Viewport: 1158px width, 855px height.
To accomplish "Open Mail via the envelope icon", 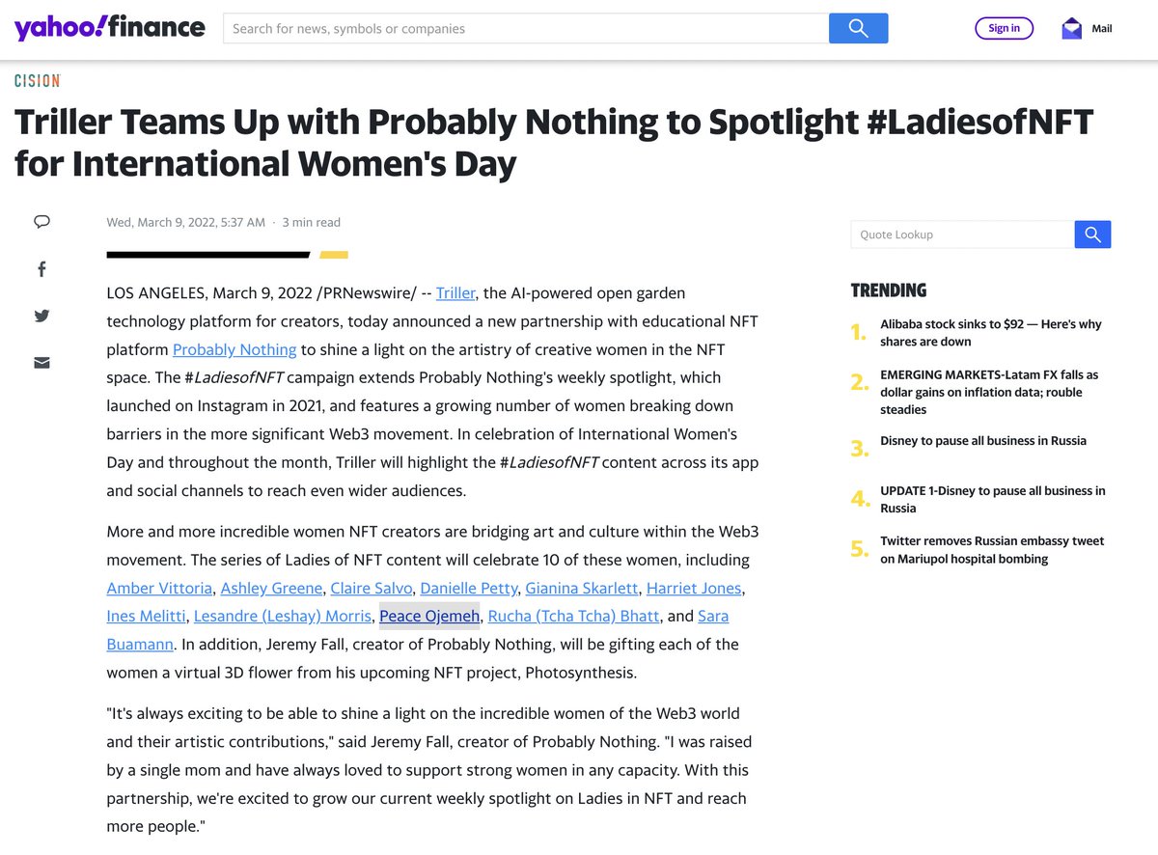I will click(x=1071, y=28).
